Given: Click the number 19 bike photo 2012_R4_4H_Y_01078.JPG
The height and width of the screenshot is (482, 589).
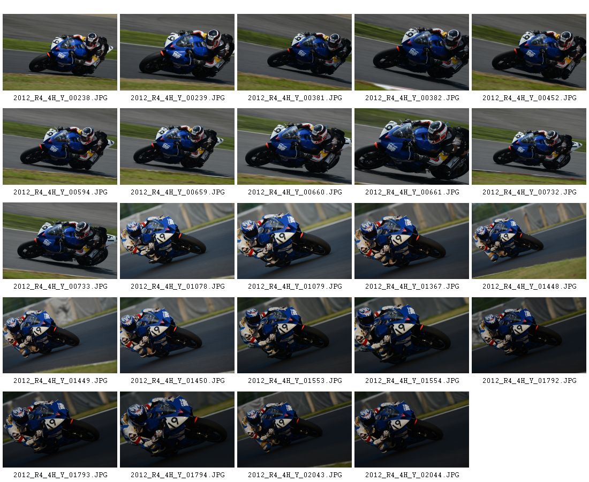Looking at the screenshot, I should pos(177,241).
